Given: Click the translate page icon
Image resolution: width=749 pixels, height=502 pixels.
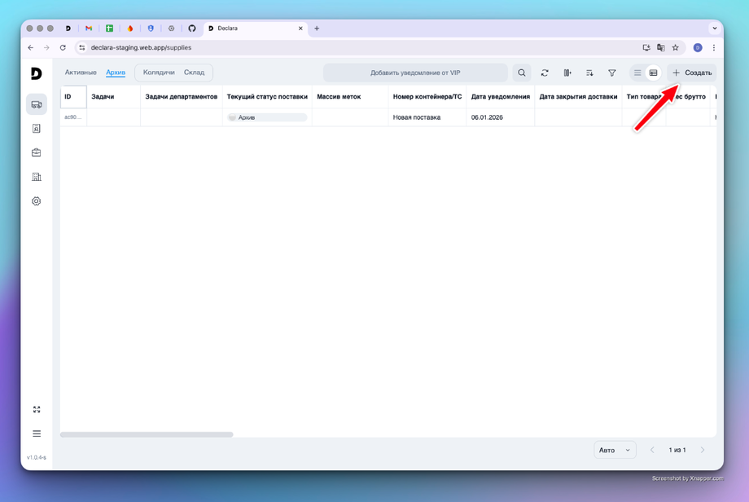Looking at the screenshot, I should pyautogui.click(x=660, y=47).
